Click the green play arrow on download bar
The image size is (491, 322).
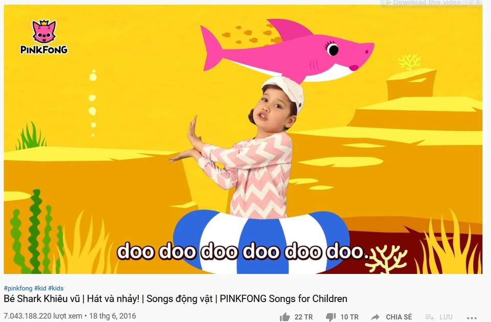(388, 3)
